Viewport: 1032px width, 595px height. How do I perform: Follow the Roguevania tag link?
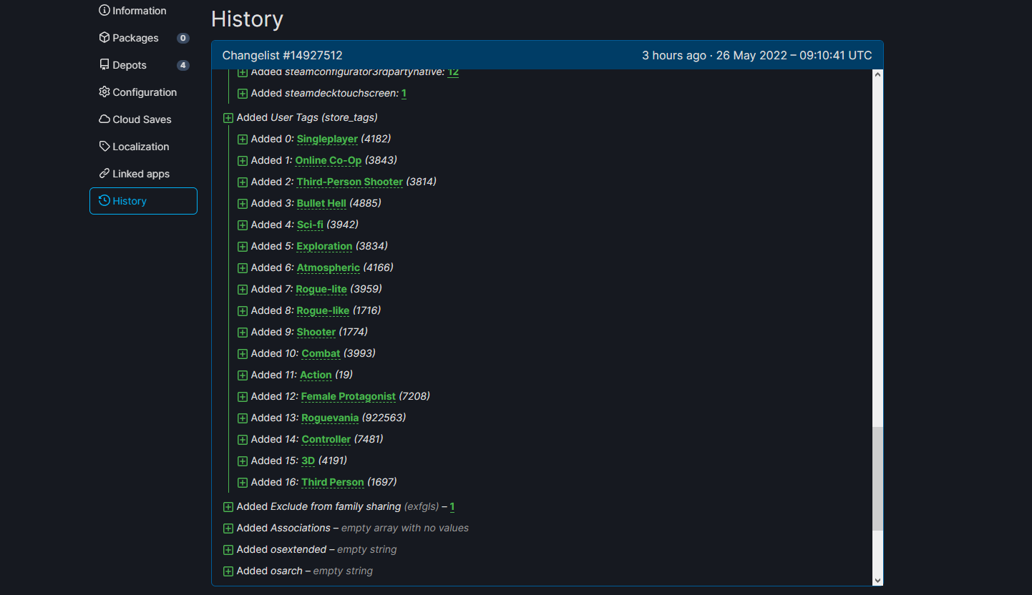330,418
